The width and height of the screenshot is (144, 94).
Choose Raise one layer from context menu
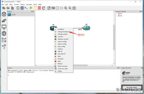click(x=64, y=66)
